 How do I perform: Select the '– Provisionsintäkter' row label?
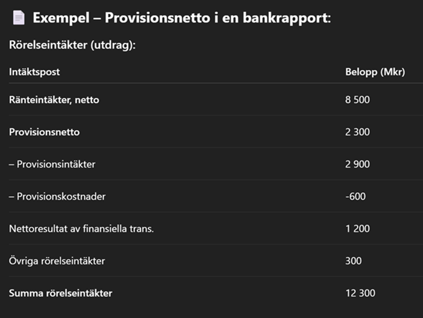[x=52, y=164]
